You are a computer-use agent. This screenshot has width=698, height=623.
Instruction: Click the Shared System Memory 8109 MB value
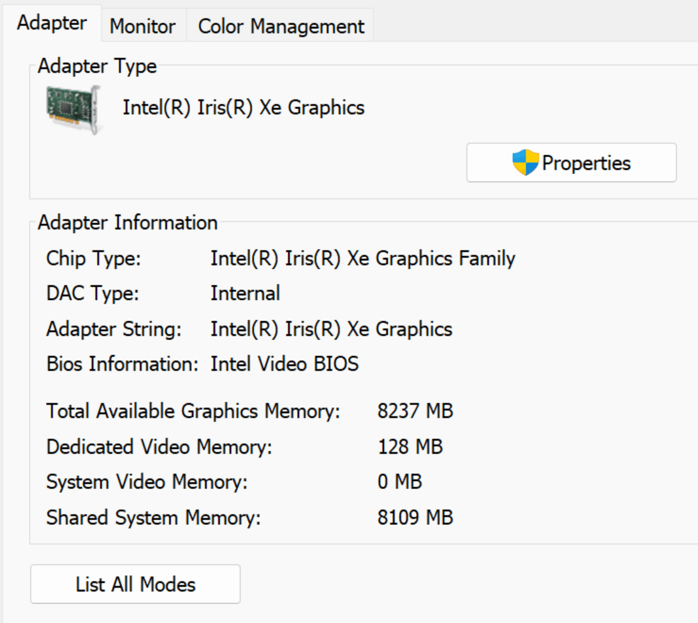point(415,518)
